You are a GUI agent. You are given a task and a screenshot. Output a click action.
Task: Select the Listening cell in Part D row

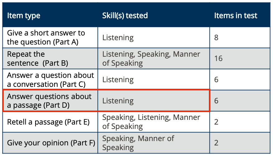118,101
